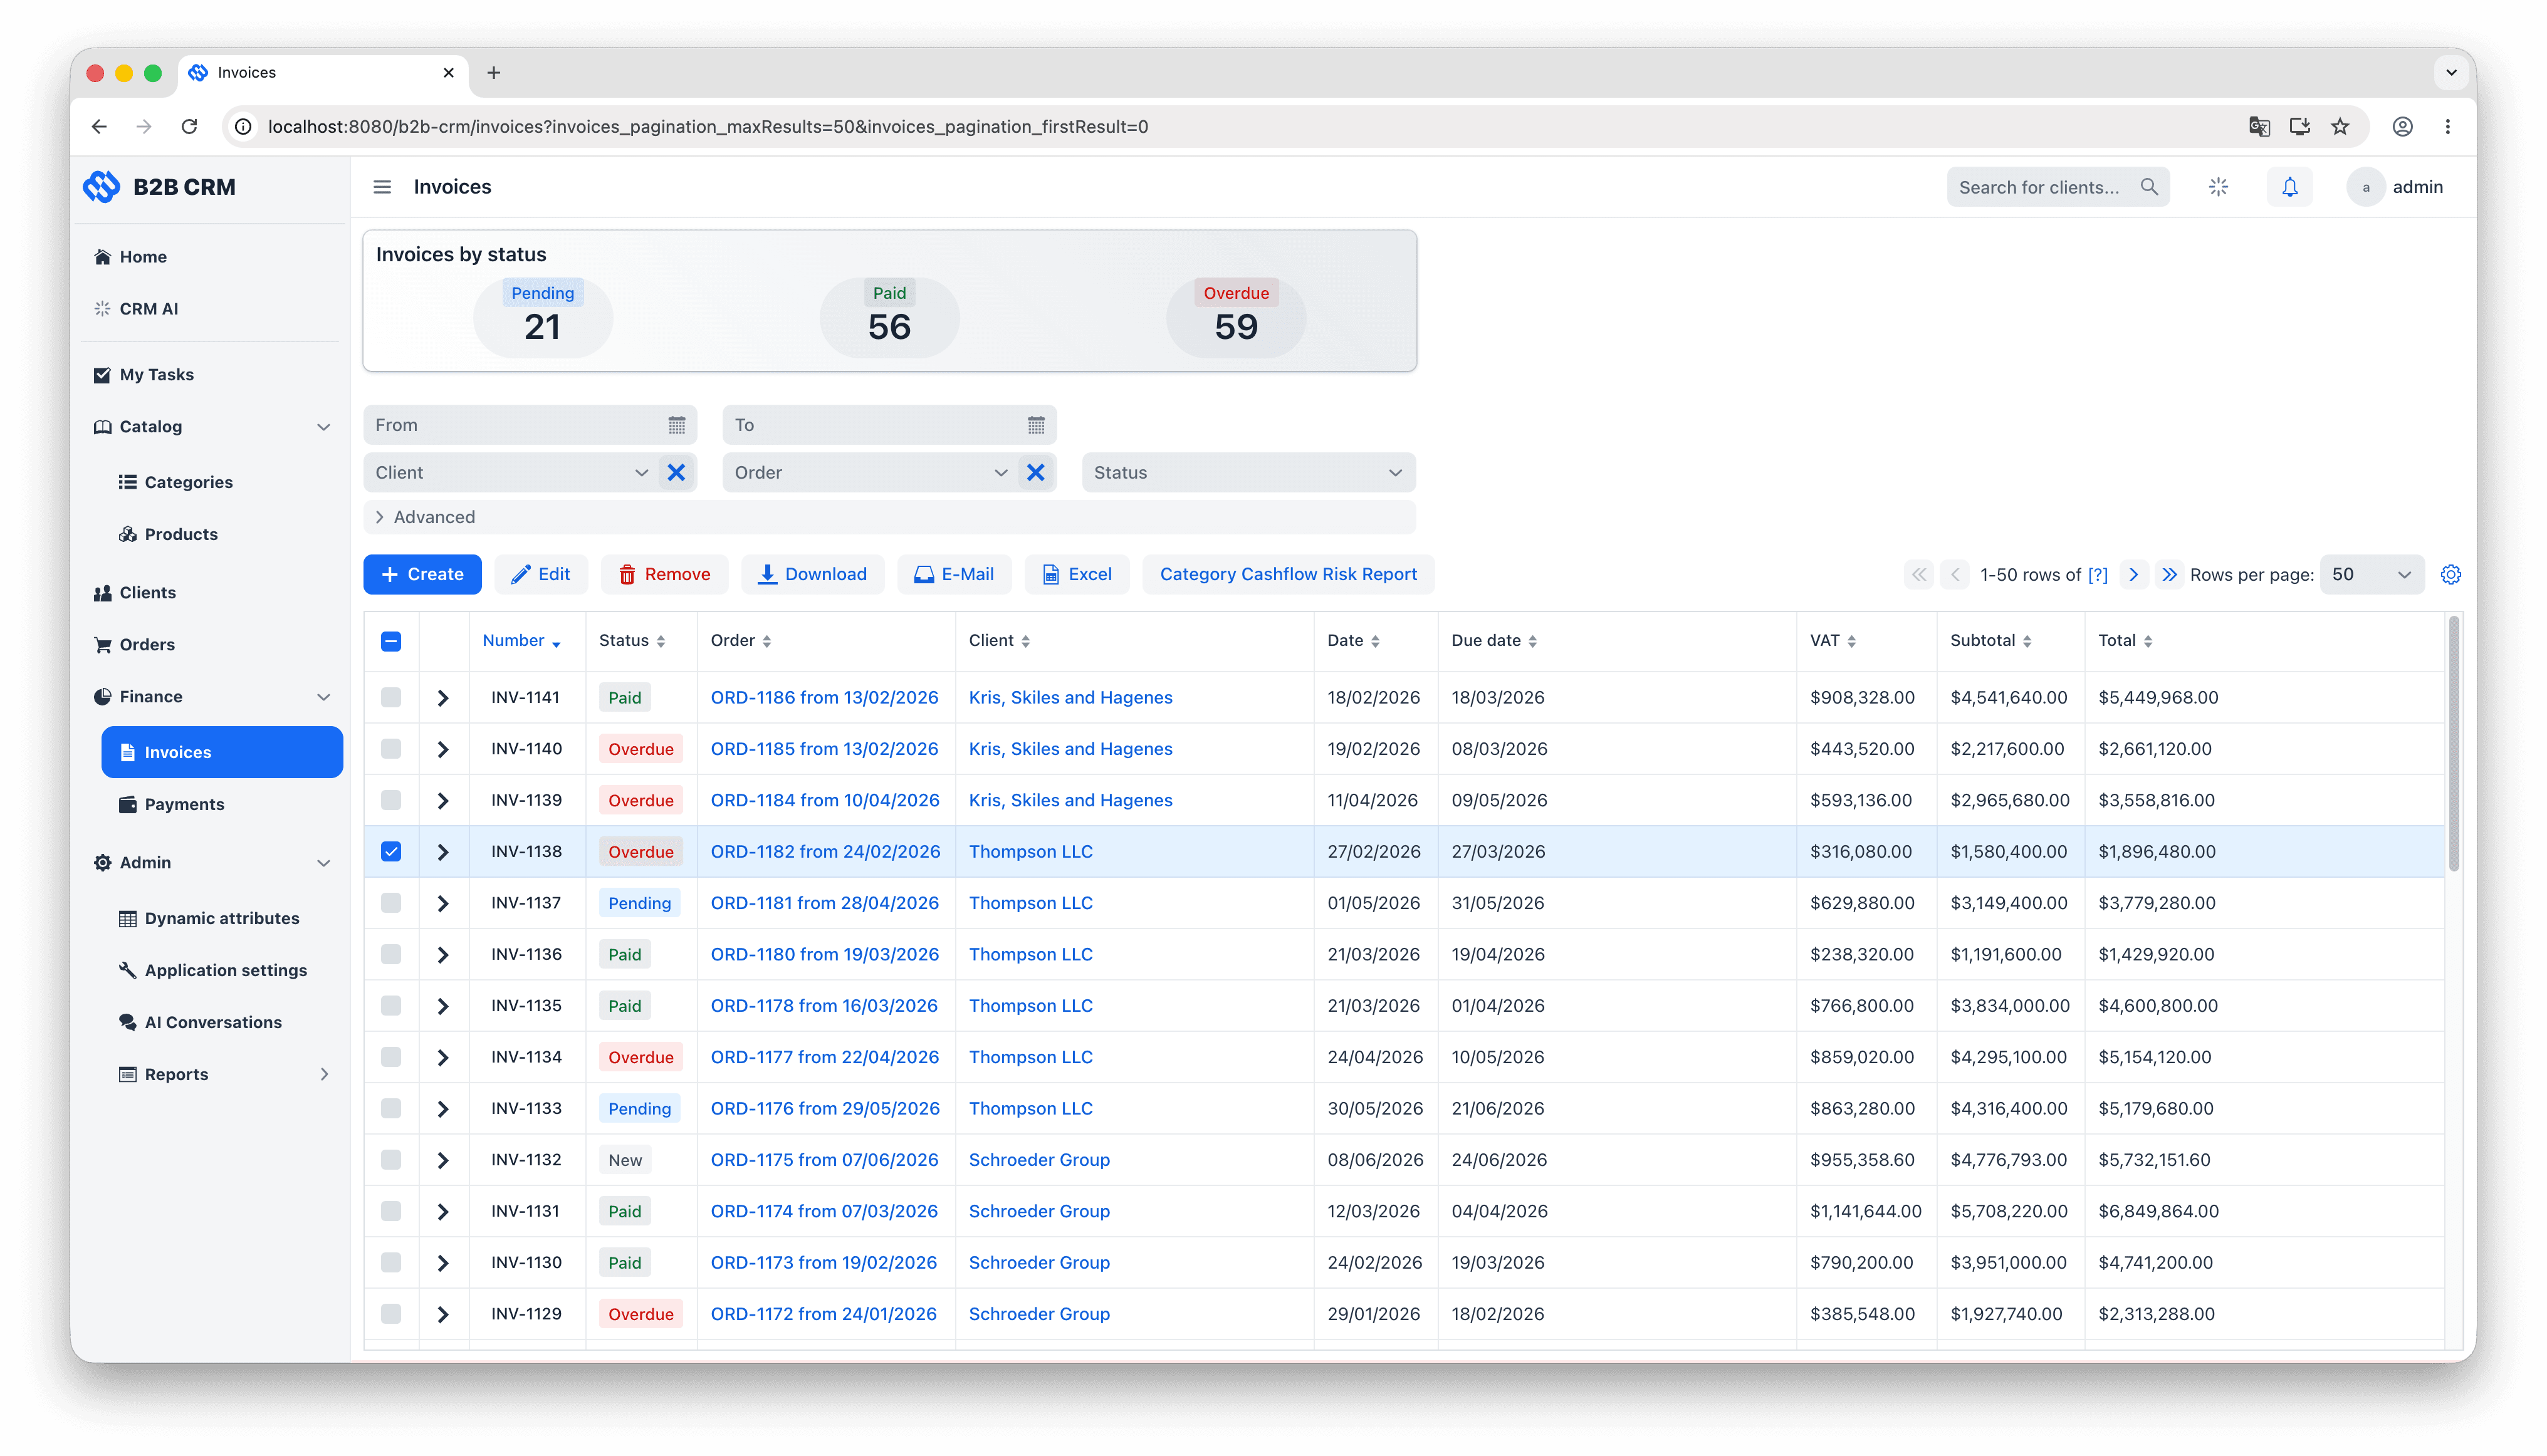Collapse the Catalog sidebar group
2547x1456 pixels.
click(x=322, y=427)
